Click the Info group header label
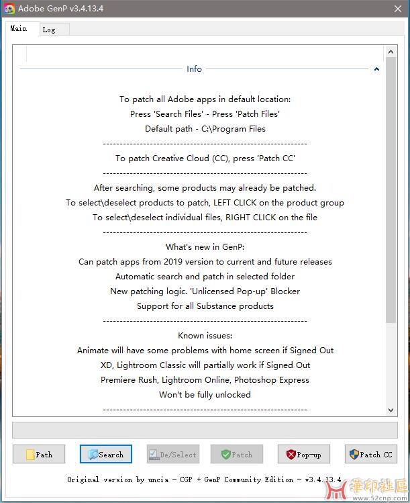The image size is (410, 503). [x=194, y=69]
